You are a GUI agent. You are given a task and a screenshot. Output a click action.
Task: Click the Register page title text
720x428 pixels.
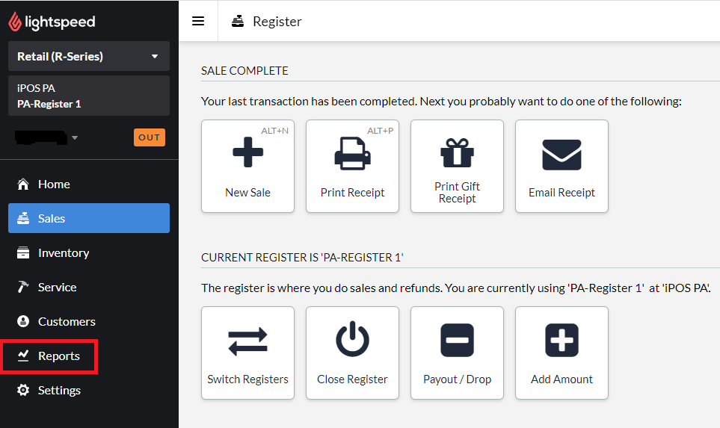tap(277, 22)
